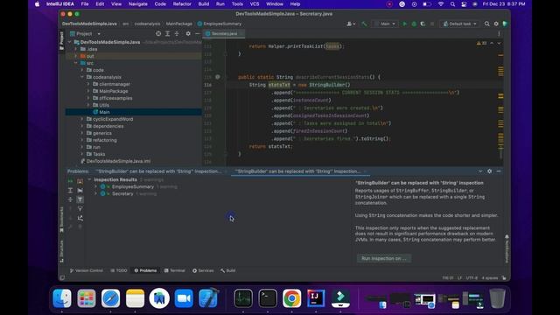Expand the EmployeeSummary inspection result
This screenshot has width=560, height=315.
click(95, 186)
